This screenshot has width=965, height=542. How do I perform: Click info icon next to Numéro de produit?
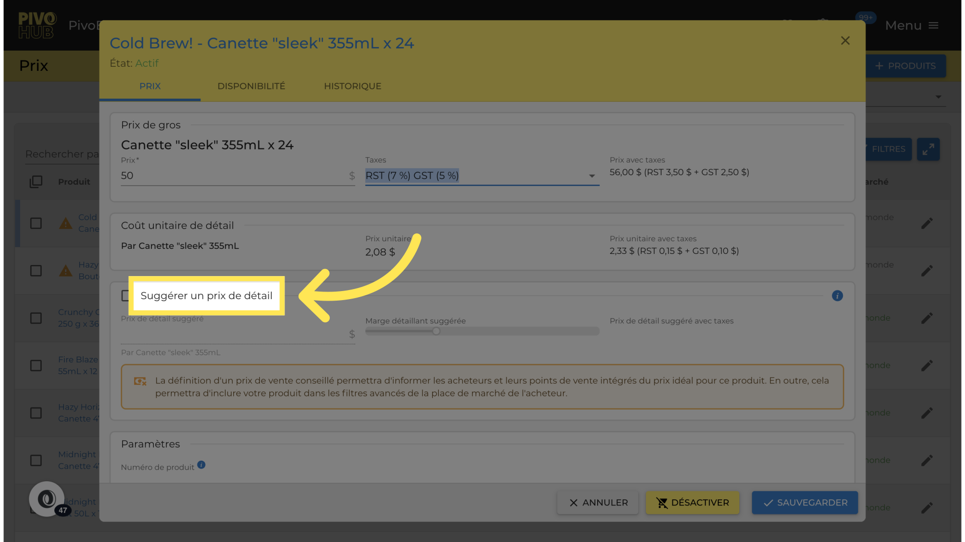pos(201,465)
